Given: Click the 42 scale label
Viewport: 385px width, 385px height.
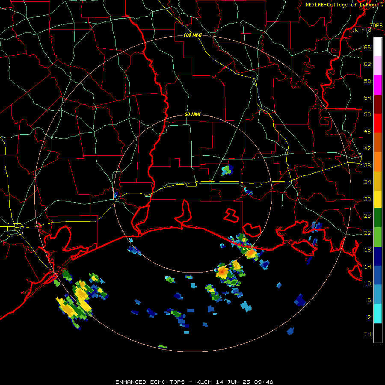Looking at the screenshot, I should (x=367, y=148).
